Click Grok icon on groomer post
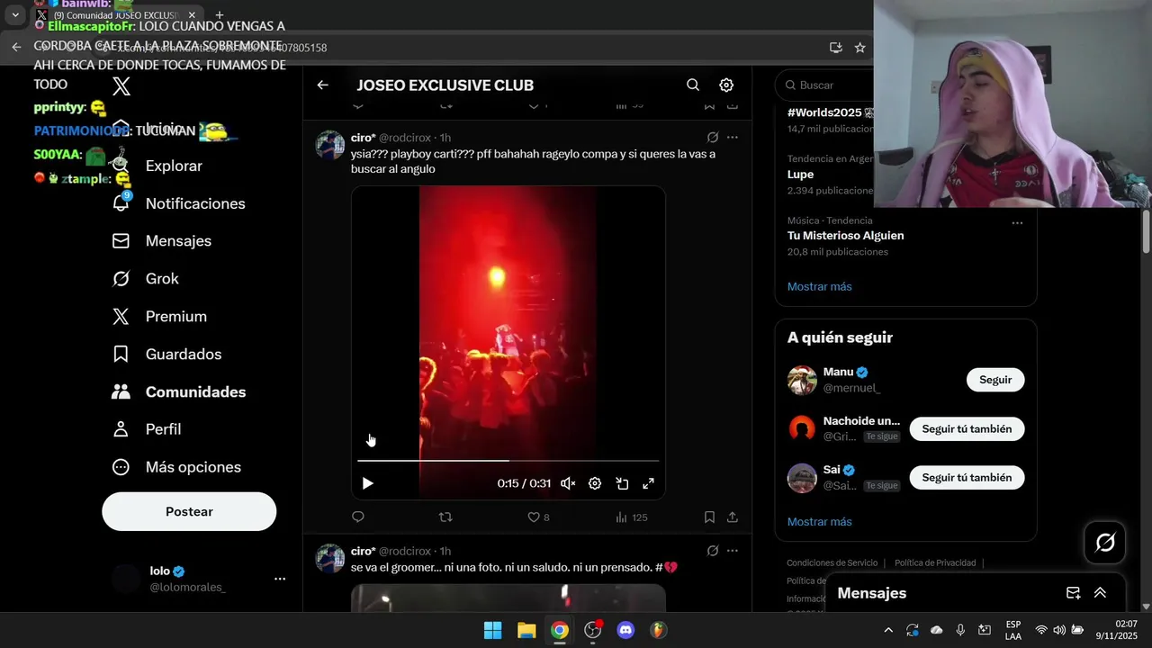The height and width of the screenshot is (648, 1152). click(713, 551)
